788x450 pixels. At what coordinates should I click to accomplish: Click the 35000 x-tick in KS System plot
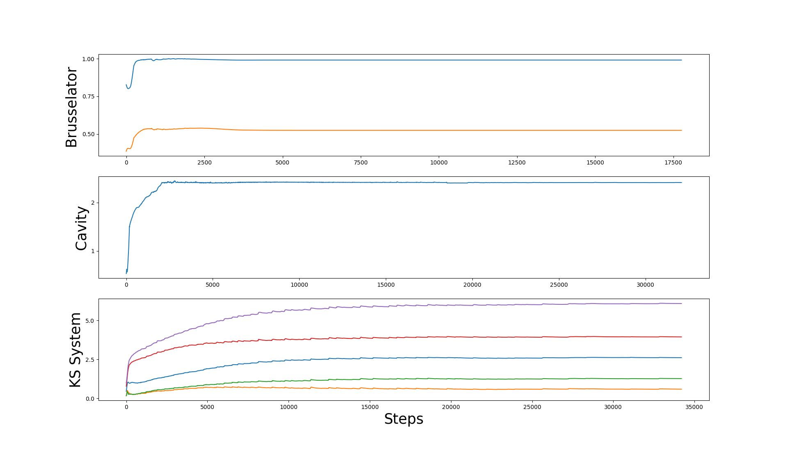click(x=694, y=407)
